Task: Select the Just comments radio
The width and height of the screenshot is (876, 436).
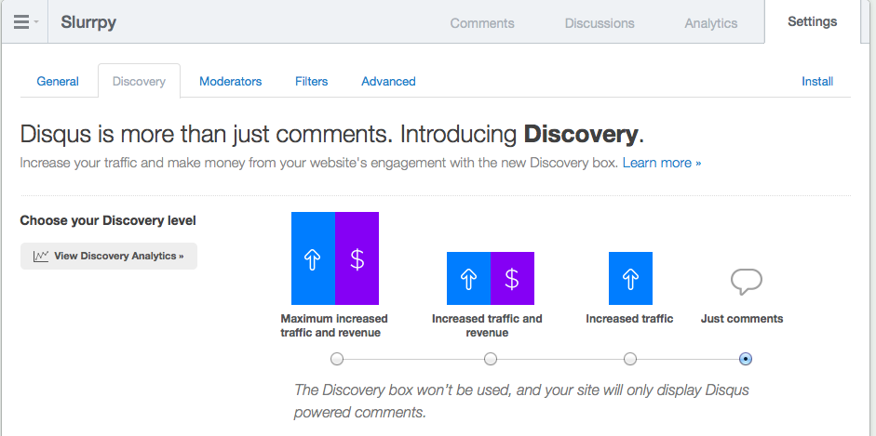Action: [746, 359]
